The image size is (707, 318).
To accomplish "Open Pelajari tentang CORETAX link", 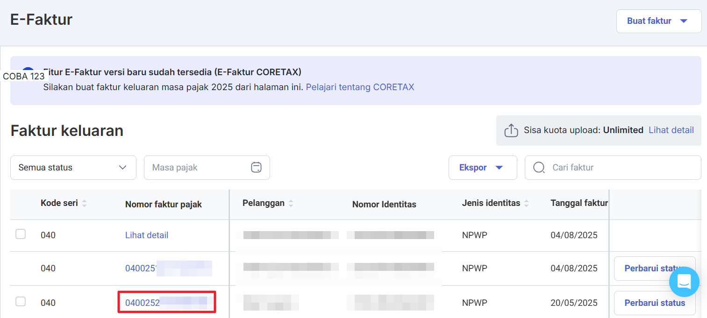I will pos(360,87).
